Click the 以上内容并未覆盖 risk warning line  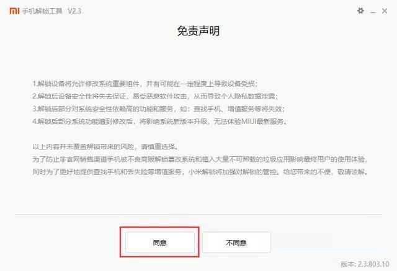coord(106,147)
